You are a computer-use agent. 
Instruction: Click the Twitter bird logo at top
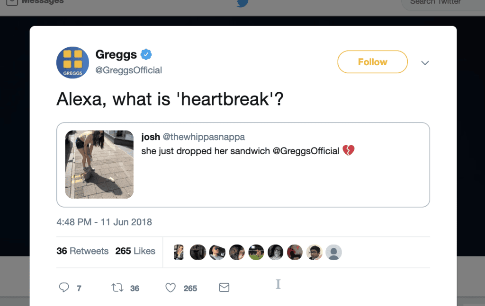(242, 3)
